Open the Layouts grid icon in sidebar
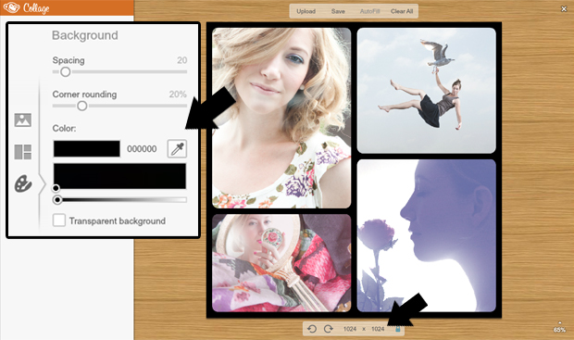Viewport: 574px width, 340px height. point(23,152)
